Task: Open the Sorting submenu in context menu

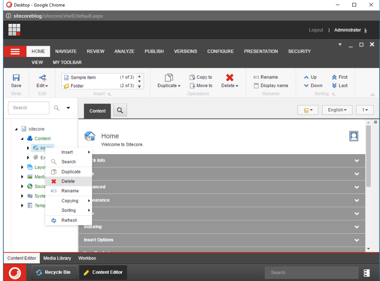Action: 69,210
